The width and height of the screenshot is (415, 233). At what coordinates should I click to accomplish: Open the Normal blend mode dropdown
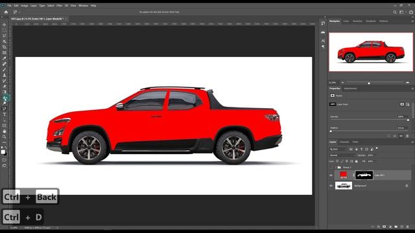(342, 155)
